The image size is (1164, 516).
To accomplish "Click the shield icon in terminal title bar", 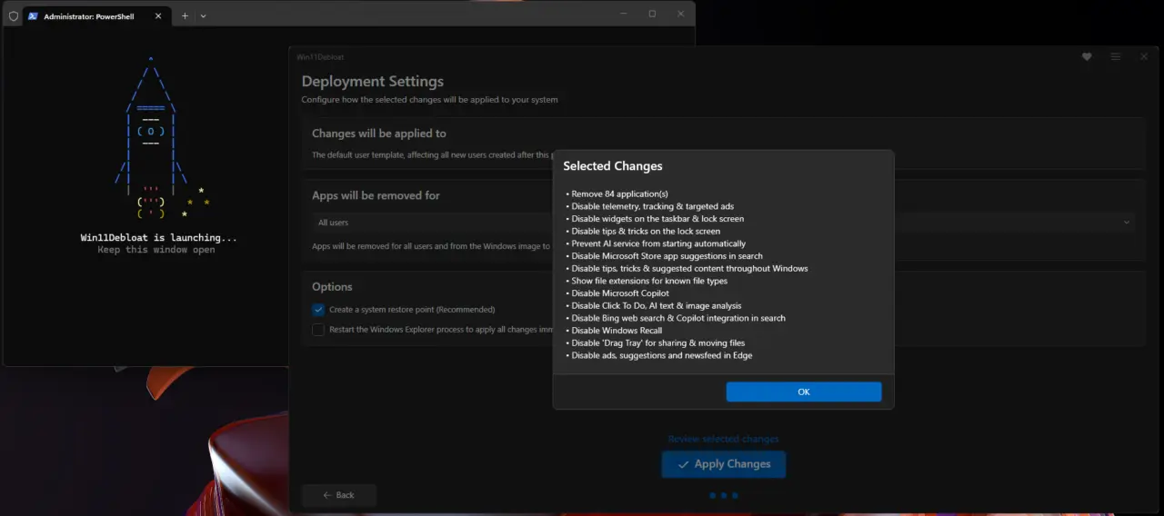I will tap(13, 16).
